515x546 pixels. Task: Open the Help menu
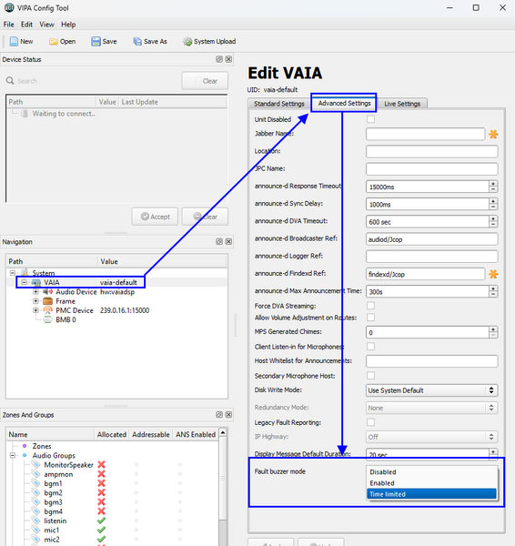pyautogui.click(x=68, y=25)
